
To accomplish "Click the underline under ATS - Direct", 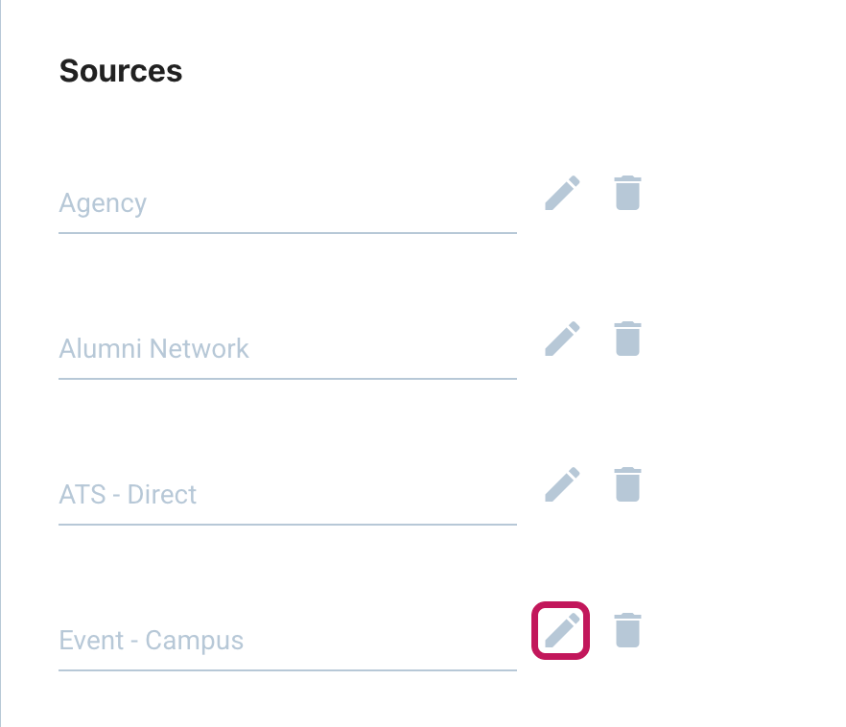I will click(x=288, y=525).
